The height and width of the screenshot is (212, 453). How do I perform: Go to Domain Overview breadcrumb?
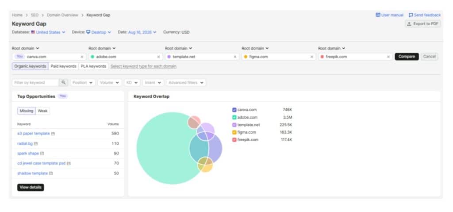(62, 15)
